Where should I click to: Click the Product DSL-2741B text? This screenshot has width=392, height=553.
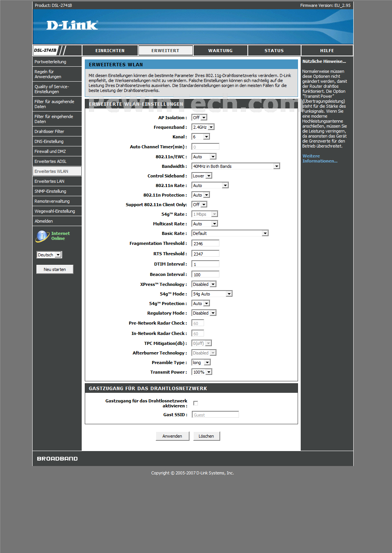[53, 5]
